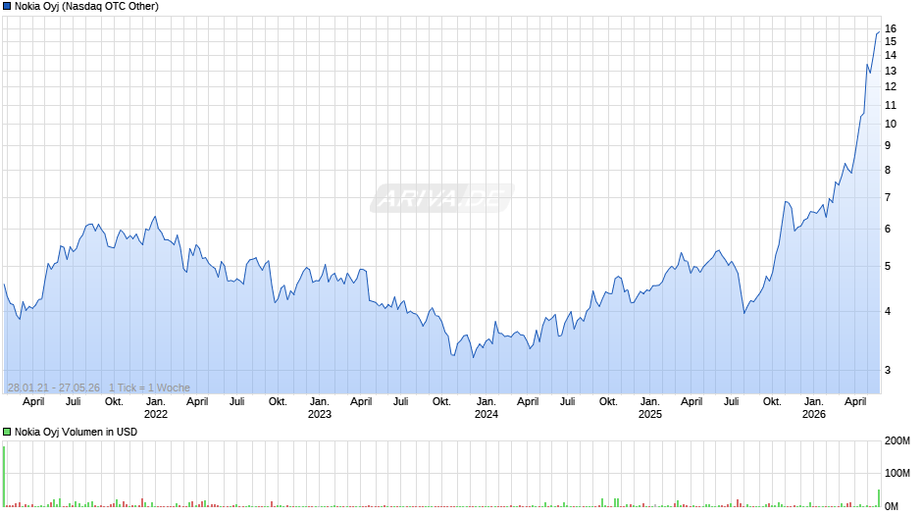Viewport: 922px width, 516px height.
Task: Click the '13' price axis label
Action: (891, 72)
